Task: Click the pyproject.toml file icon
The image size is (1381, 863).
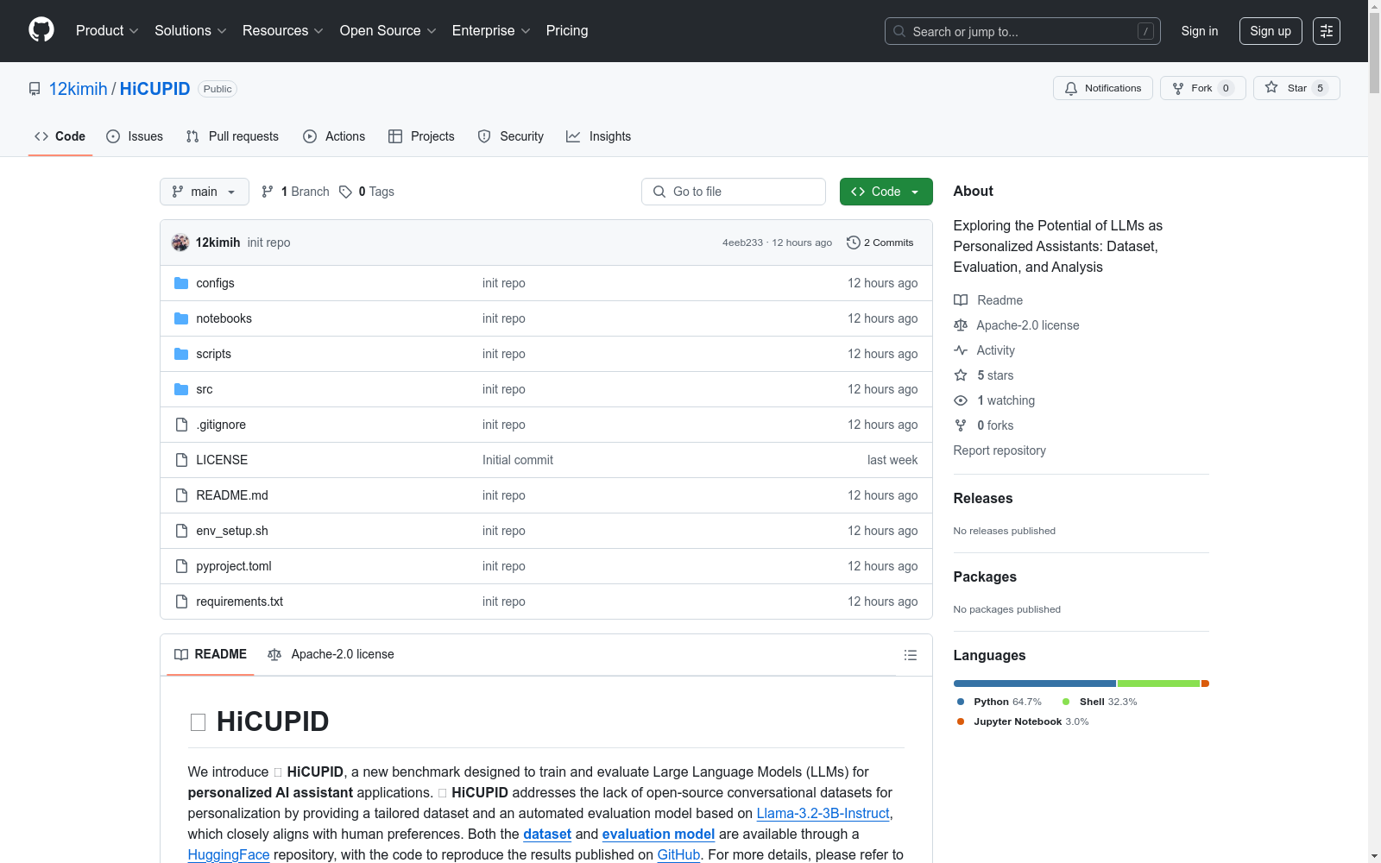Action: (x=181, y=566)
